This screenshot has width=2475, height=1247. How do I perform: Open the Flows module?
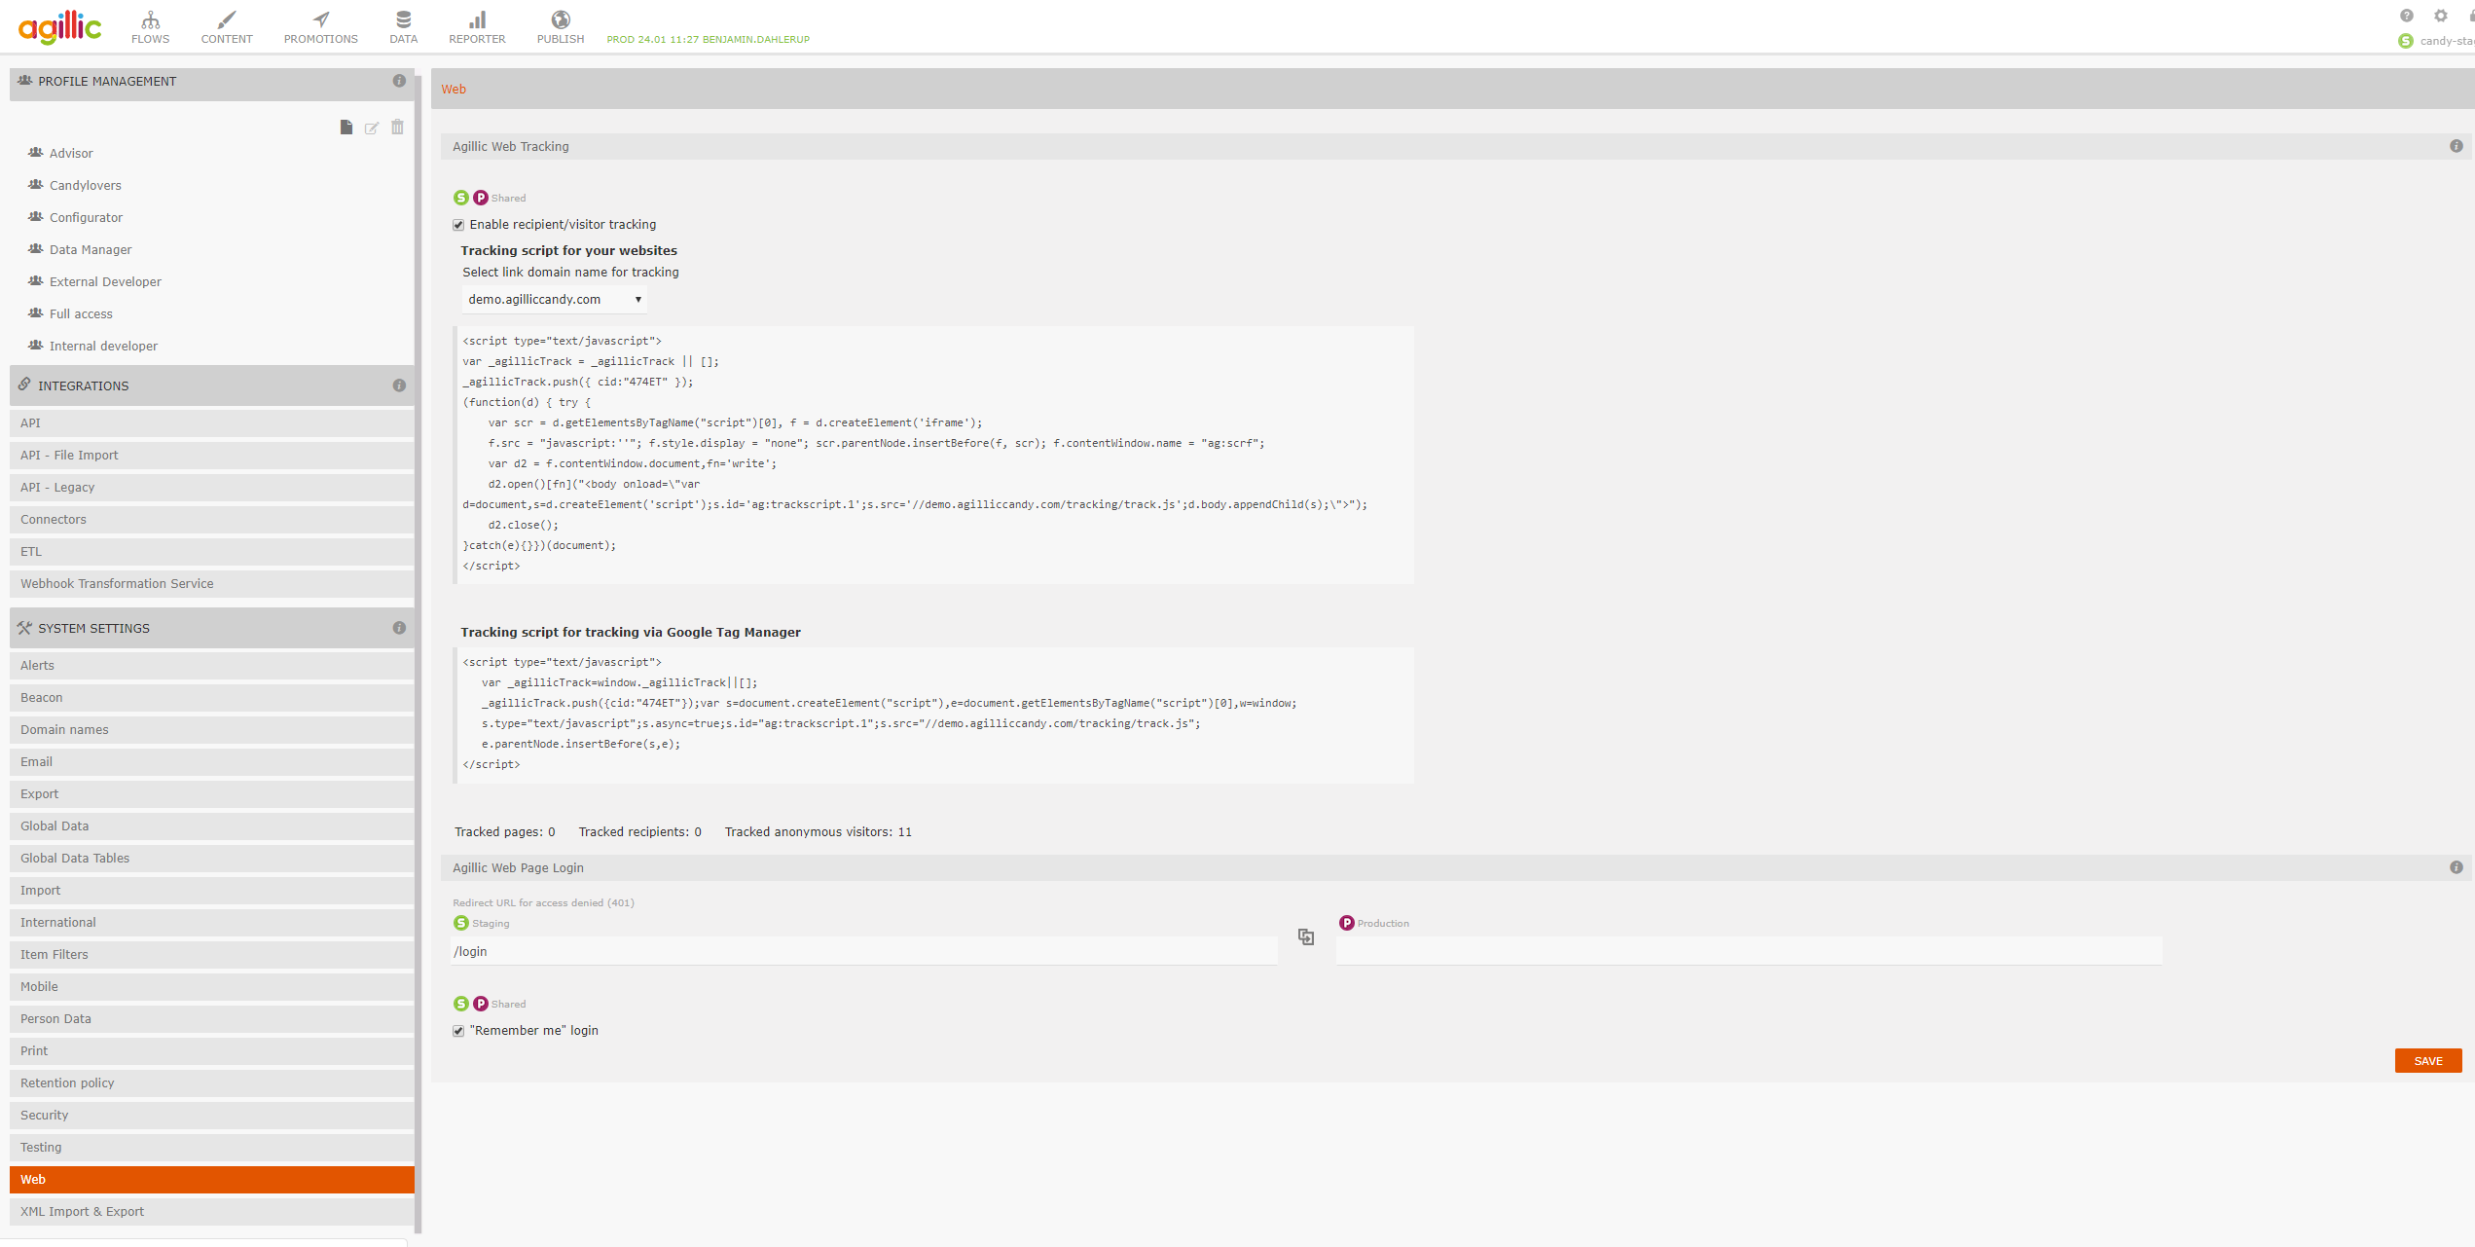click(x=150, y=25)
